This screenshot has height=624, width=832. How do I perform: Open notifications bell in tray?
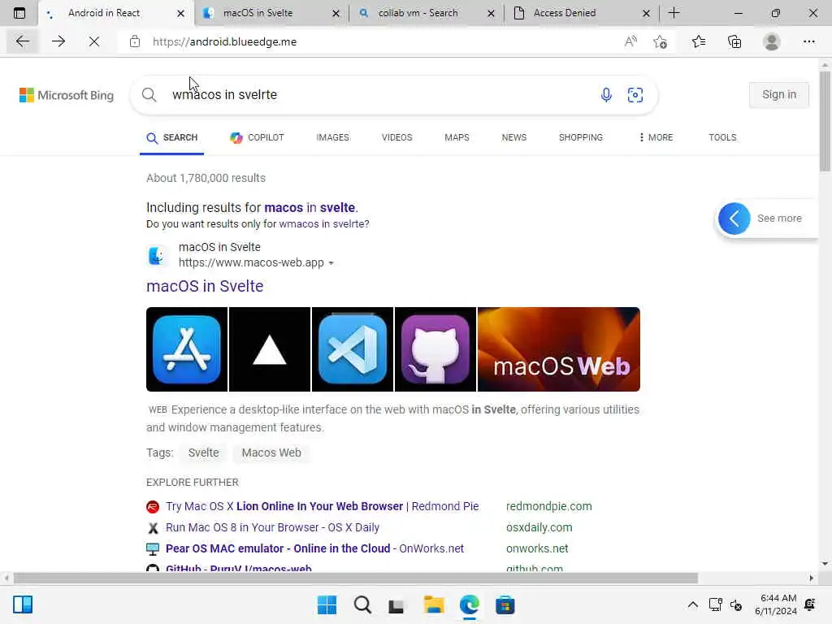(x=810, y=604)
